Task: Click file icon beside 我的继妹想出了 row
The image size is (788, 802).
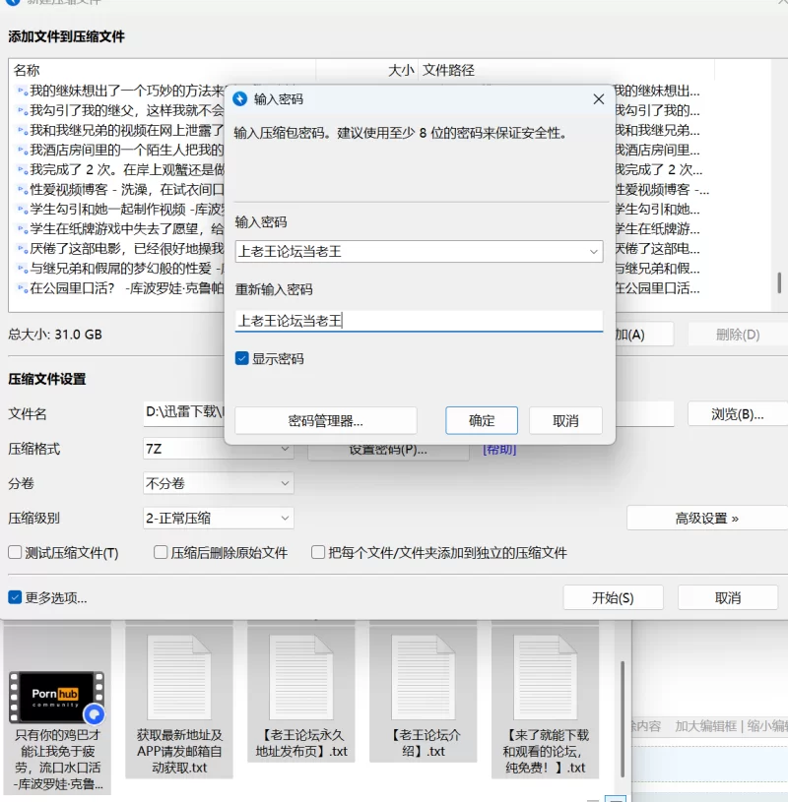Action: click(x=23, y=92)
